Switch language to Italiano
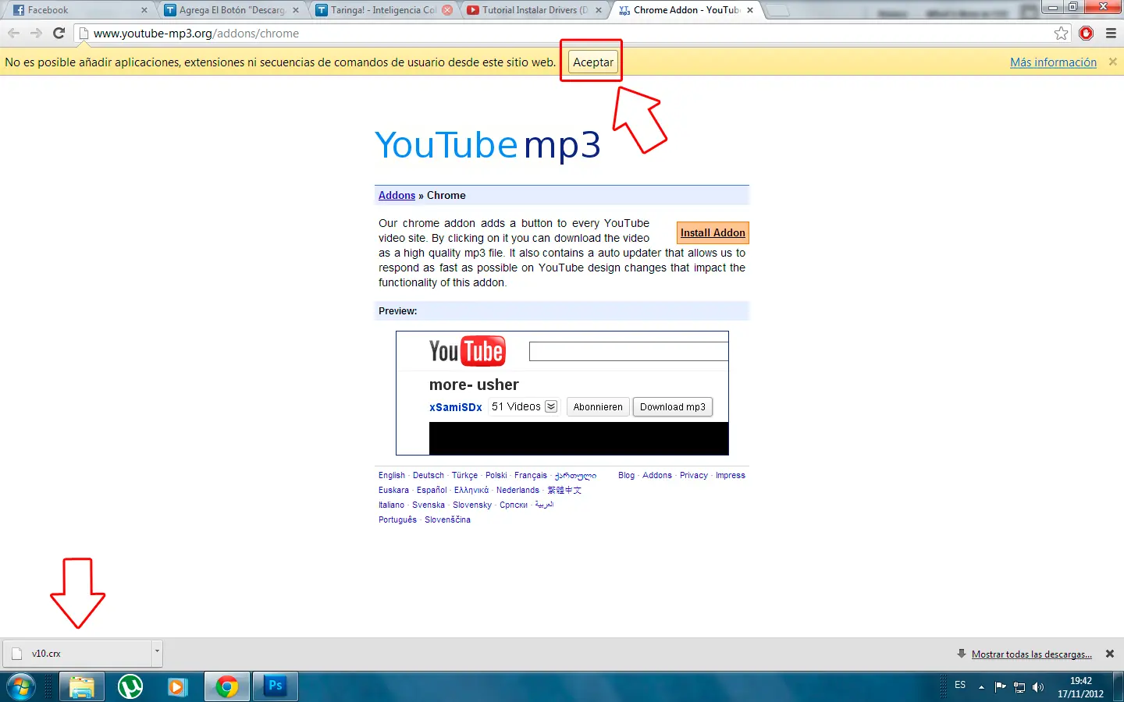 pyautogui.click(x=391, y=505)
